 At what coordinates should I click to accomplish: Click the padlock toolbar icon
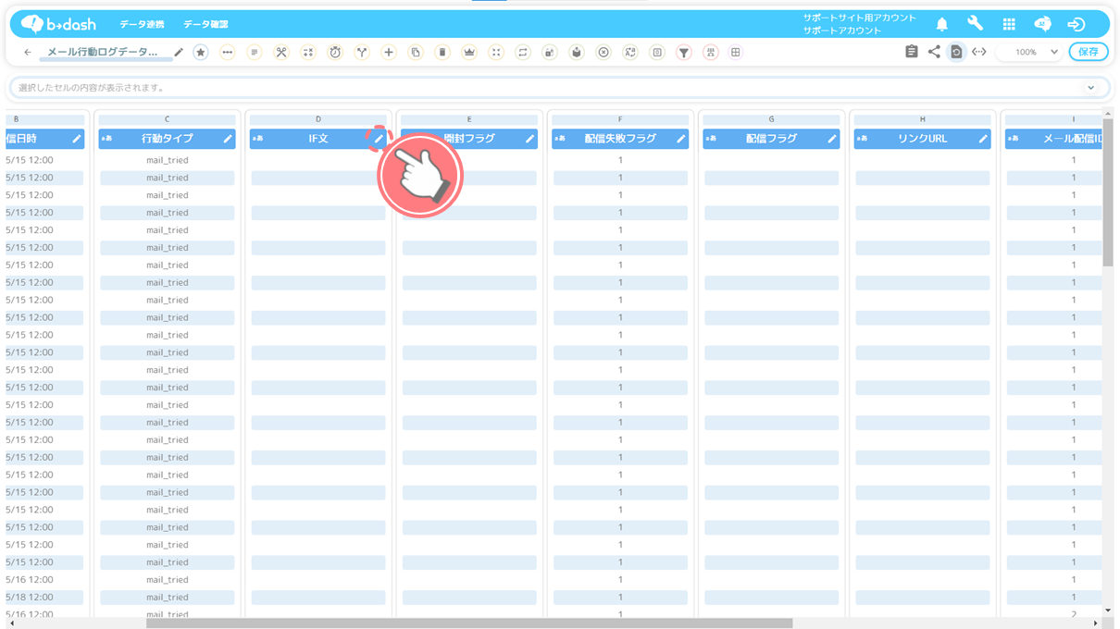(550, 53)
